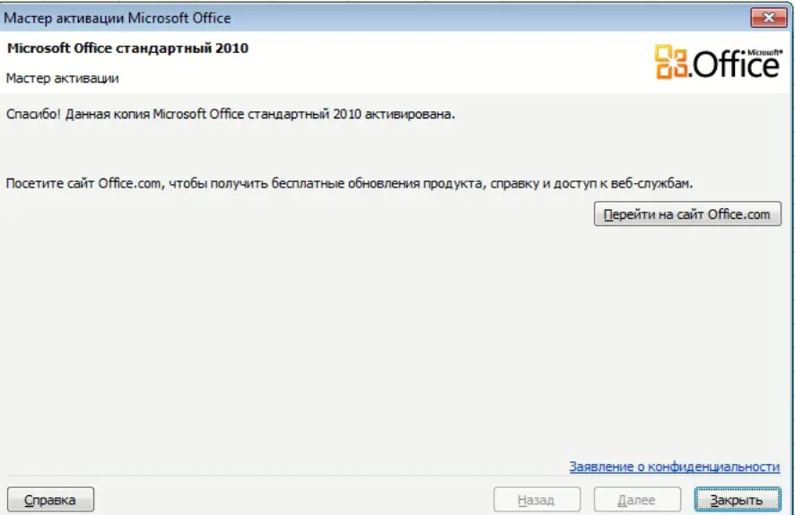Click the 'Мастер активации' subtitle under heading
The height and width of the screenshot is (515, 795).
point(63,78)
